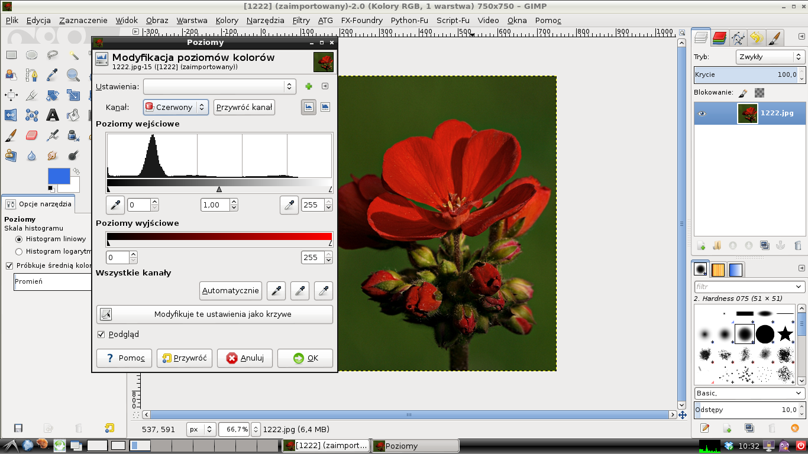Click the black point input eyedropper
Viewport: 808px width, 454px height.
[x=115, y=205]
